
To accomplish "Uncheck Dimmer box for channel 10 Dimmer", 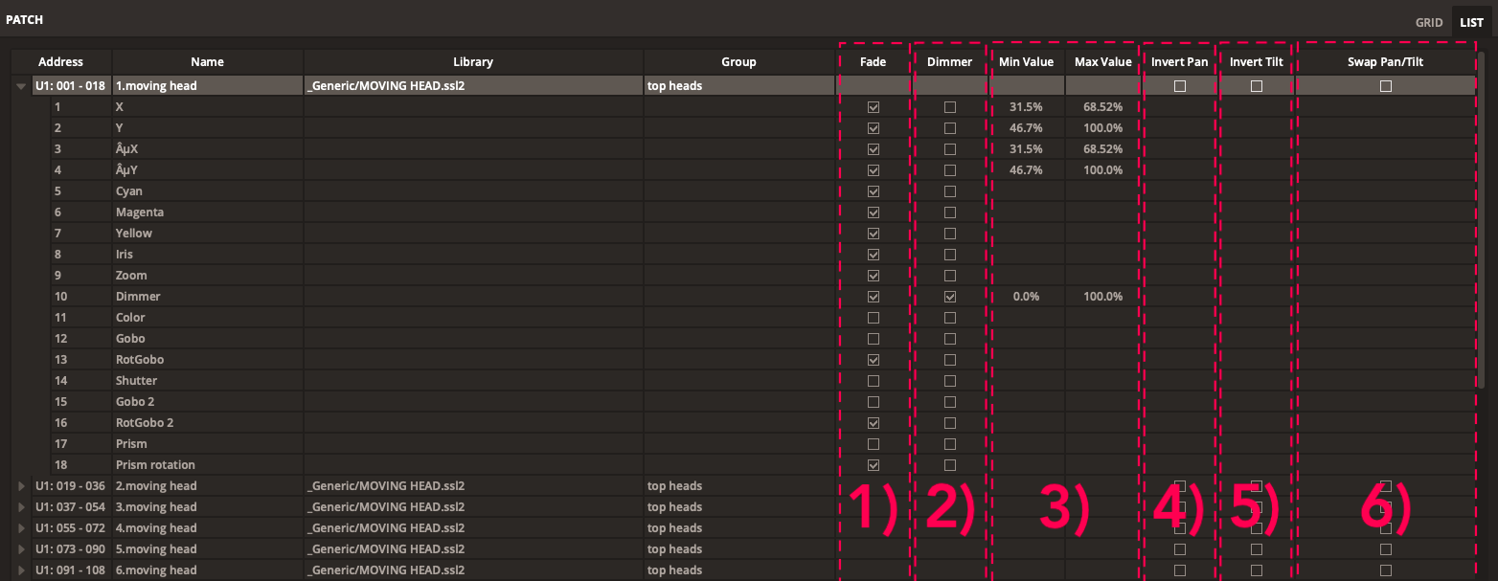I will click(949, 297).
